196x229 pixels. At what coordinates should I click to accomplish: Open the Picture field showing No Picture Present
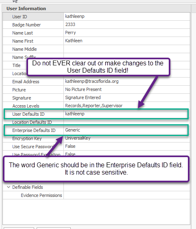tap(127, 89)
